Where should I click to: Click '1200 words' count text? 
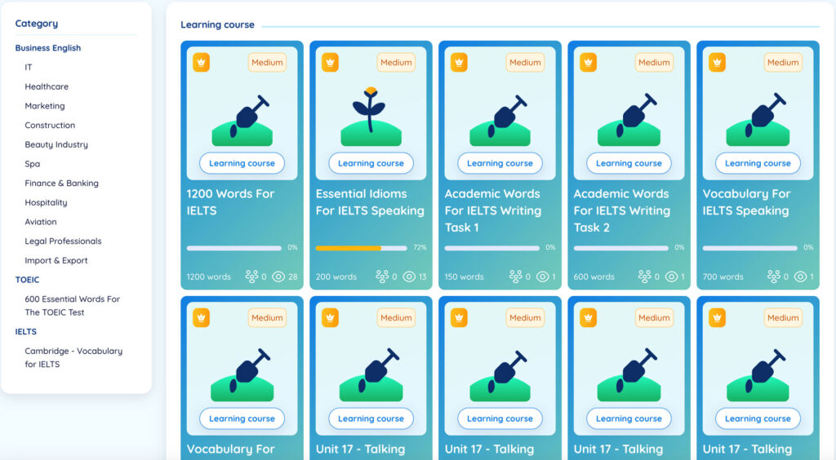(209, 276)
